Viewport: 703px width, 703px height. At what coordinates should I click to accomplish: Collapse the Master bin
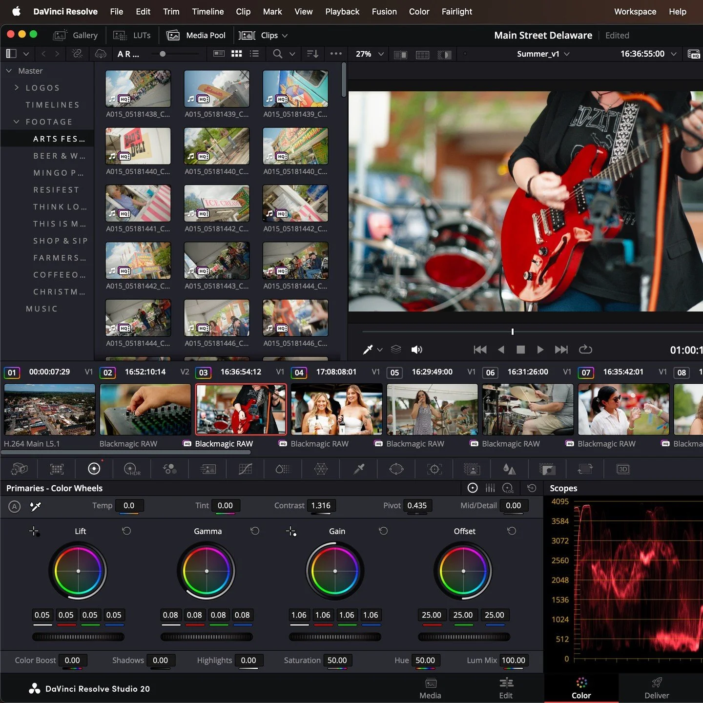[9, 71]
